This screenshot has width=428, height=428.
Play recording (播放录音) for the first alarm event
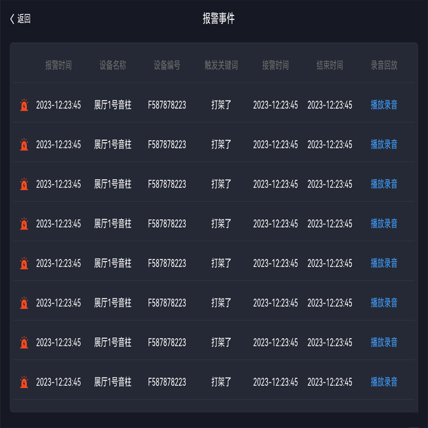384,105
